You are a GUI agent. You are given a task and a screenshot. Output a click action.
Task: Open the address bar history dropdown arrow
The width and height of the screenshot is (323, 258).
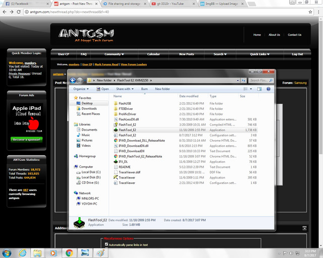point(238,81)
